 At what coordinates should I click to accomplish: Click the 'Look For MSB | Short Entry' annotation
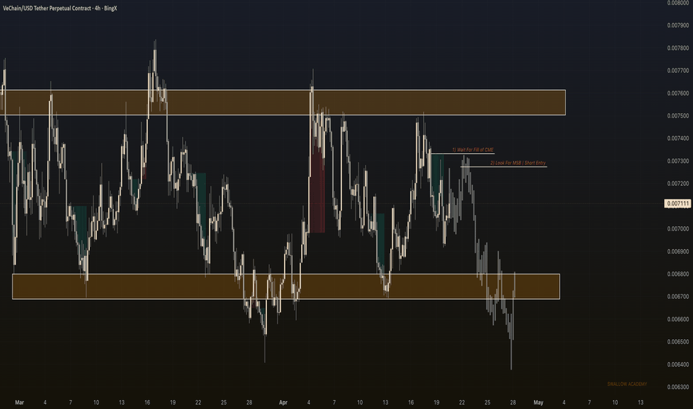click(x=518, y=162)
